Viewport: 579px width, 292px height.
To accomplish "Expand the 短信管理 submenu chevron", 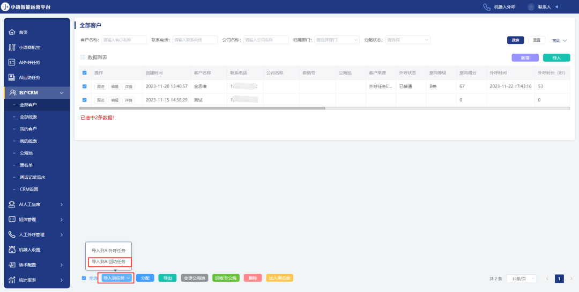I will pyautogui.click(x=61, y=220).
